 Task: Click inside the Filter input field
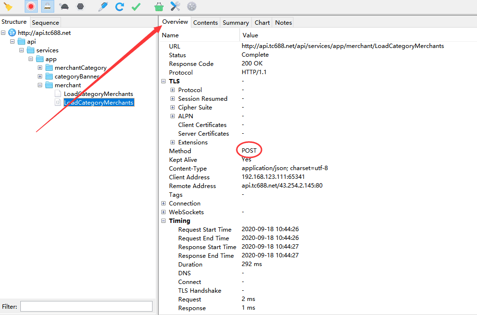click(x=86, y=306)
